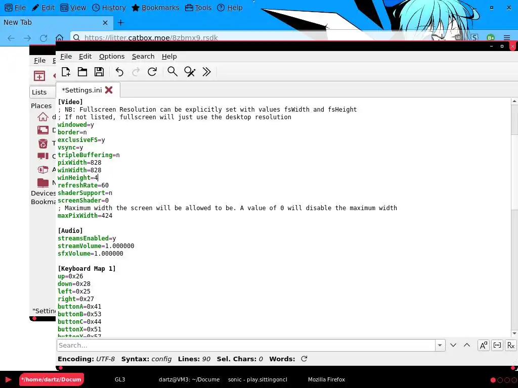Go forward in Firefox
The image size is (518, 388).
tap(27, 38)
